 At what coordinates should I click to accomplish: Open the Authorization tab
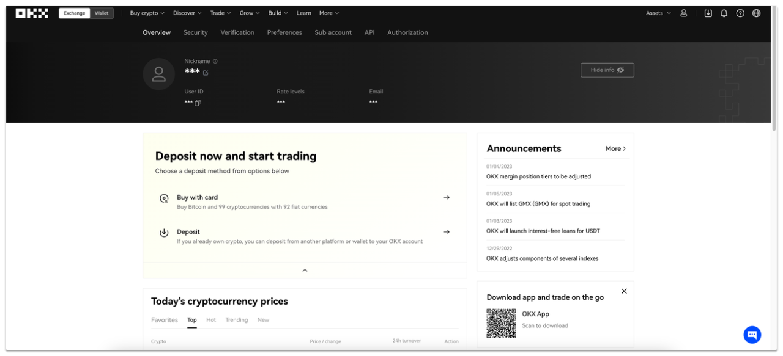(407, 32)
